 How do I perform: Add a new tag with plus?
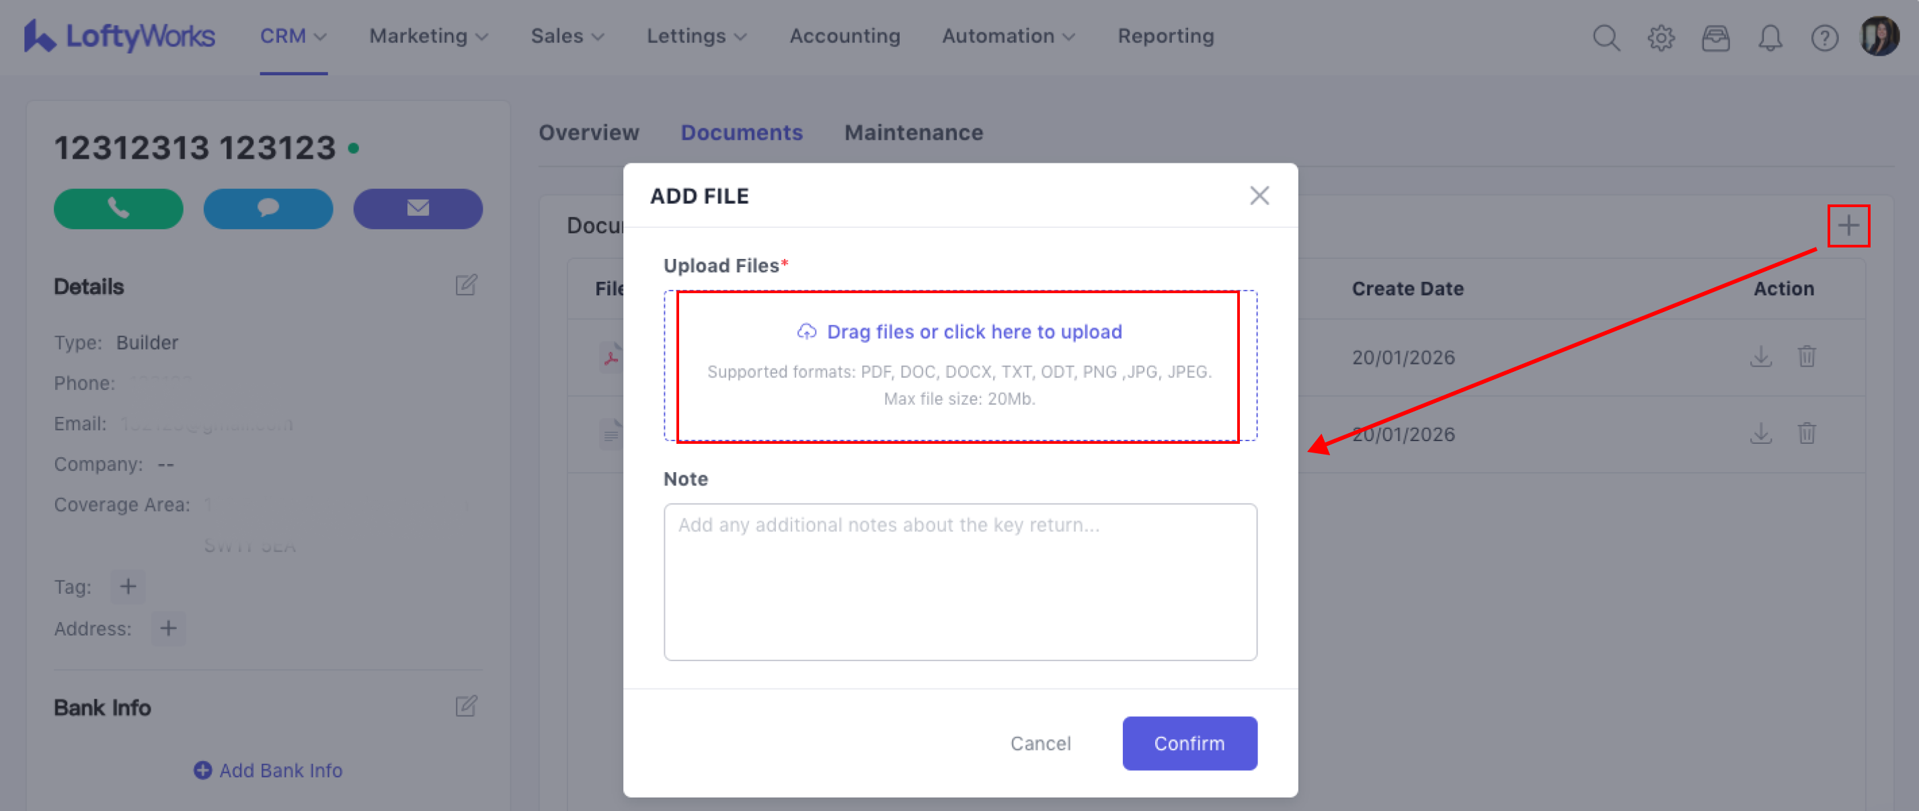pyautogui.click(x=128, y=587)
